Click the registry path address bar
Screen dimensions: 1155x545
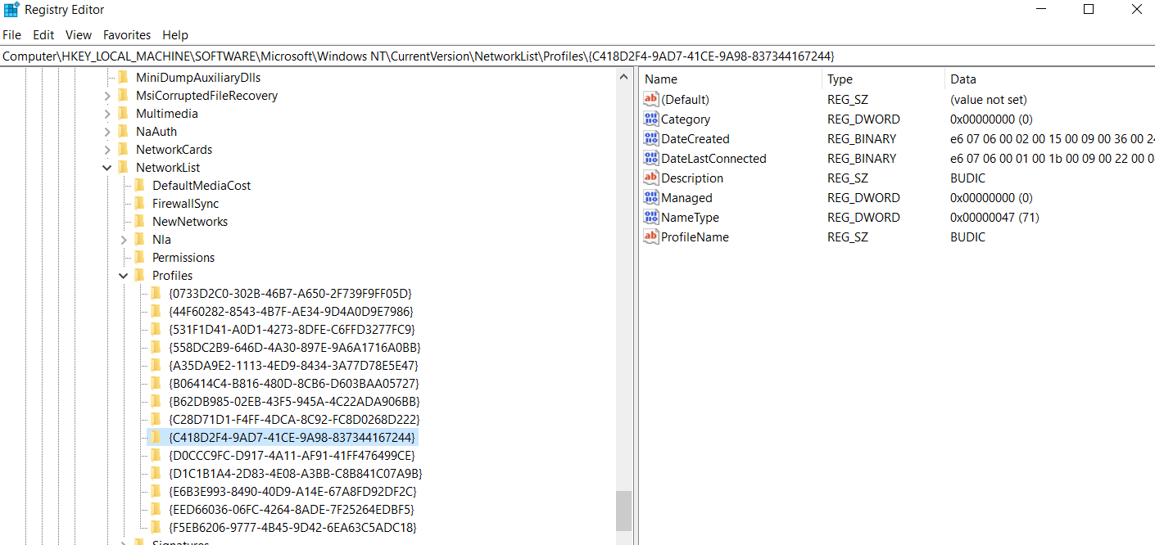tap(577, 56)
